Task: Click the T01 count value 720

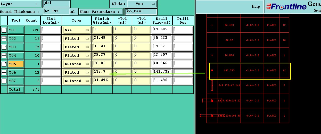Action: click(36, 30)
